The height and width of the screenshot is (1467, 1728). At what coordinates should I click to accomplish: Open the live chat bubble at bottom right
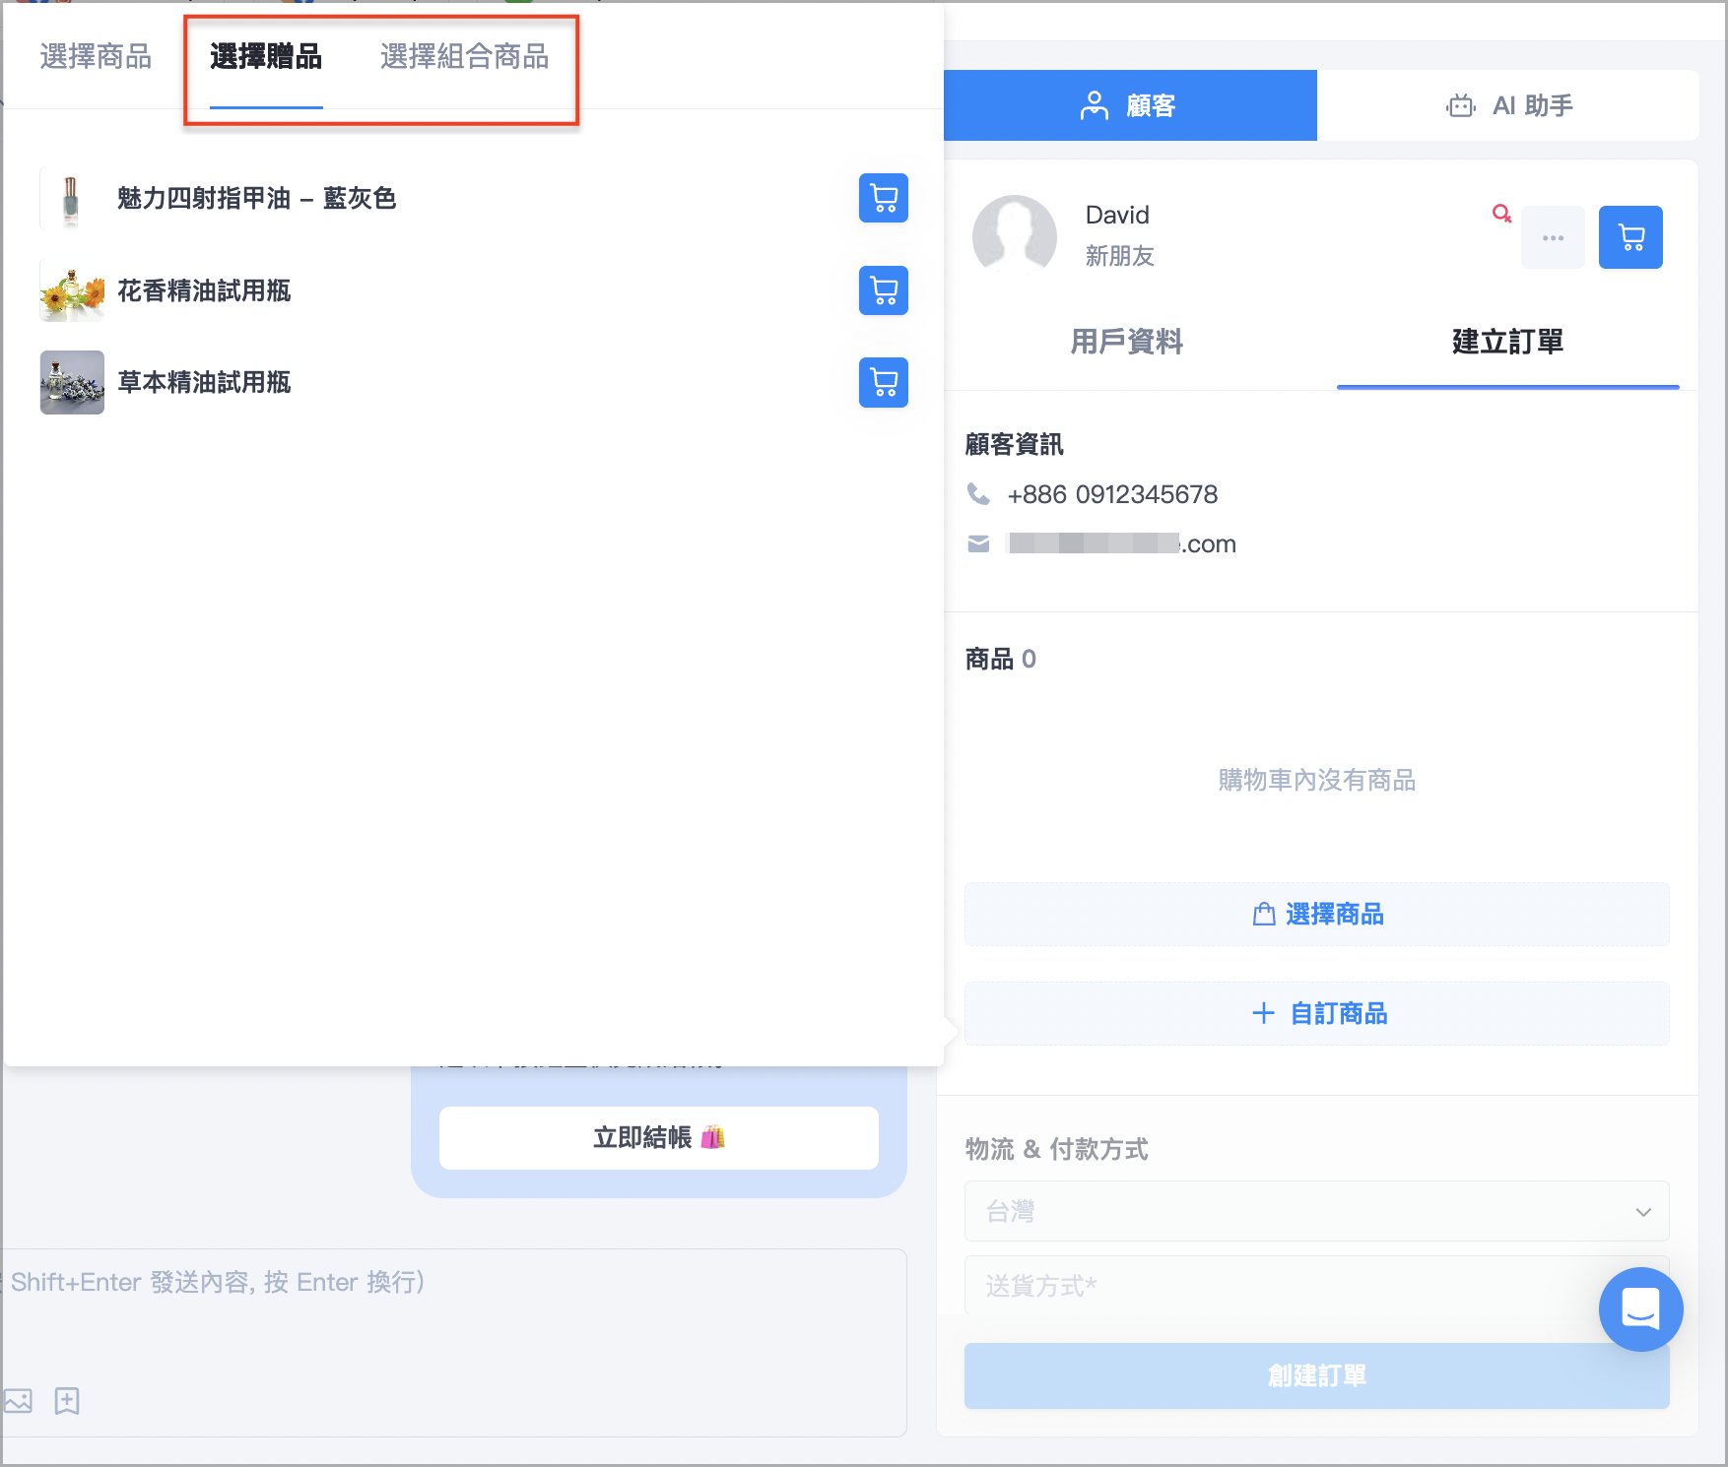click(x=1640, y=1309)
